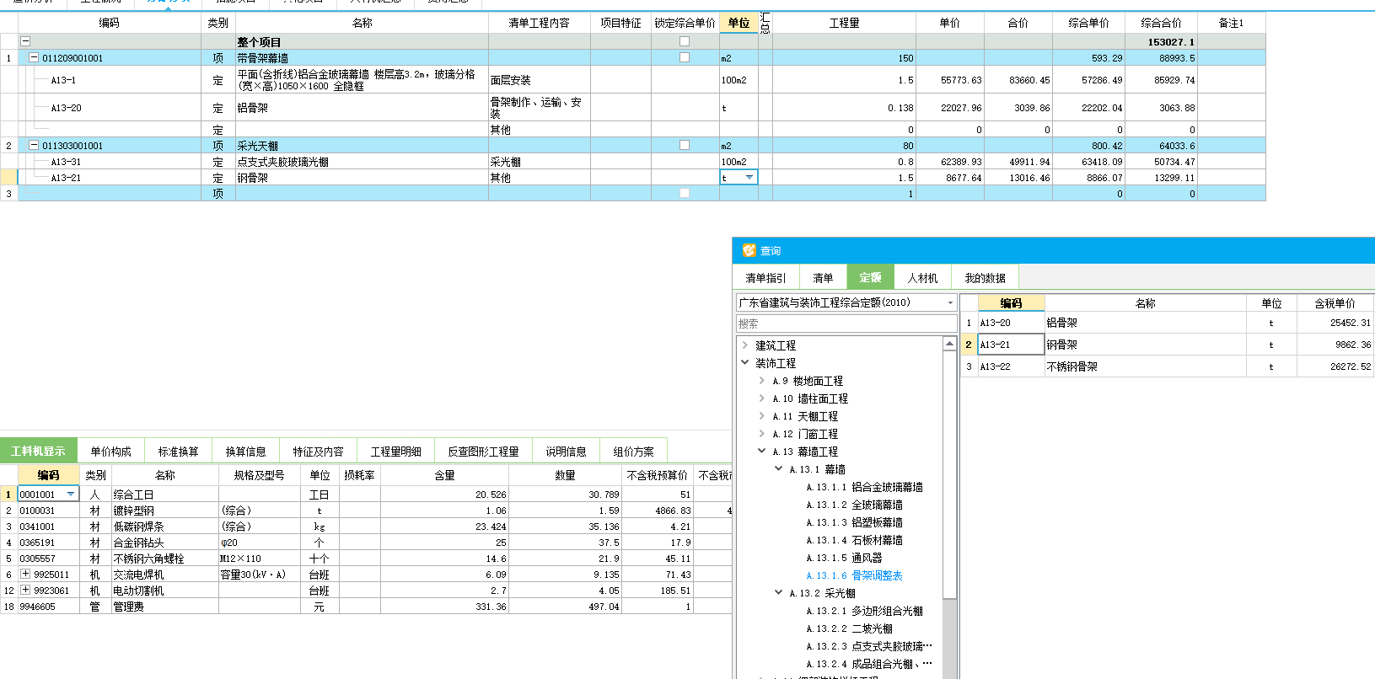This screenshot has height=679, width=1375.
Task: Toggle lock price checkbox for 带骨架幕墙 row
Action: point(685,57)
